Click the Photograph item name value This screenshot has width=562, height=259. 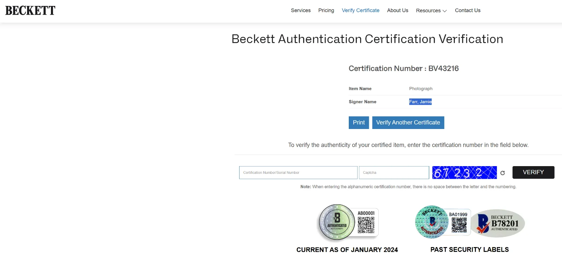[x=421, y=89]
